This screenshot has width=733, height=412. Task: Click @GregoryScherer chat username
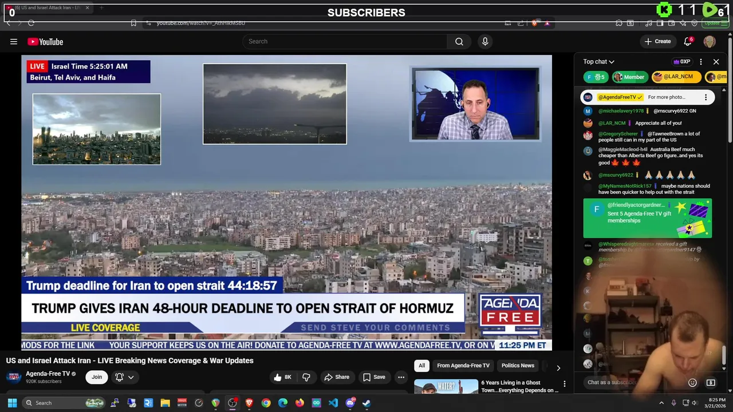pyautogui.click(x=618, y=134)
